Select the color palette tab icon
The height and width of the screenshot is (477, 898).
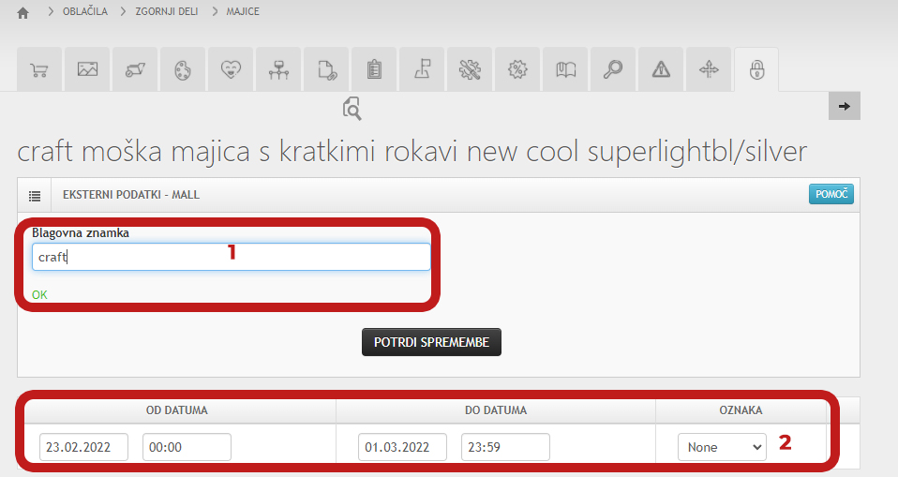tap(182, 69)
